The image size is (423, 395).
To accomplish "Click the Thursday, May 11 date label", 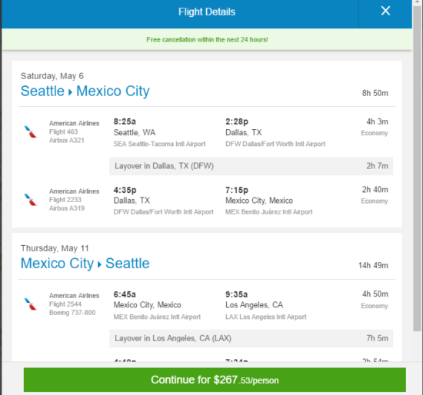I will click(55, 248).
